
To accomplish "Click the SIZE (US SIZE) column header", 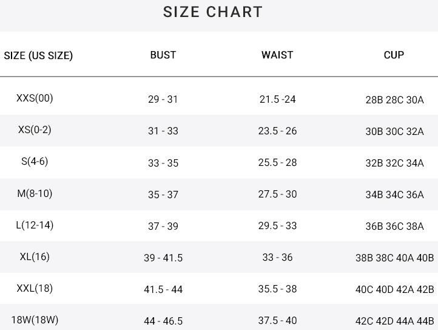I will click(x=38, y=55).
